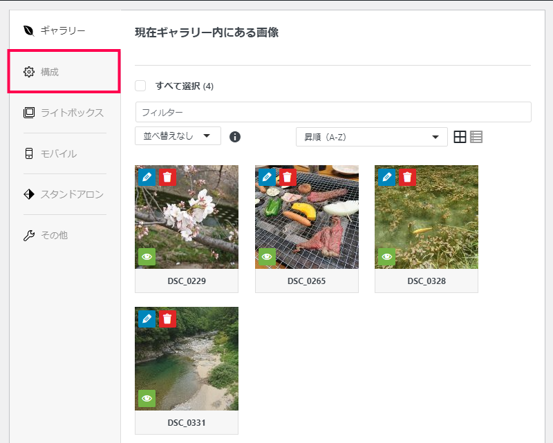The image size is (553, 443).
Task: Open the ギャラリー sidebar tab
Action: tap(64, 30)
